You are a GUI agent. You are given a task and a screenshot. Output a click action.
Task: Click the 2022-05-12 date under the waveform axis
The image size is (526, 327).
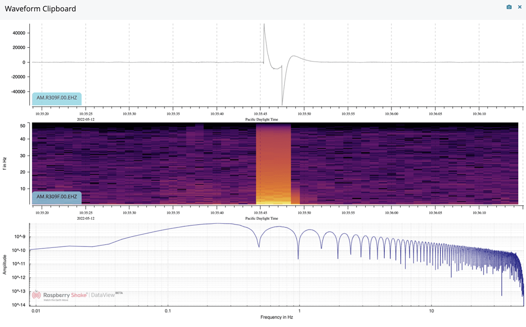coord(86,120)
